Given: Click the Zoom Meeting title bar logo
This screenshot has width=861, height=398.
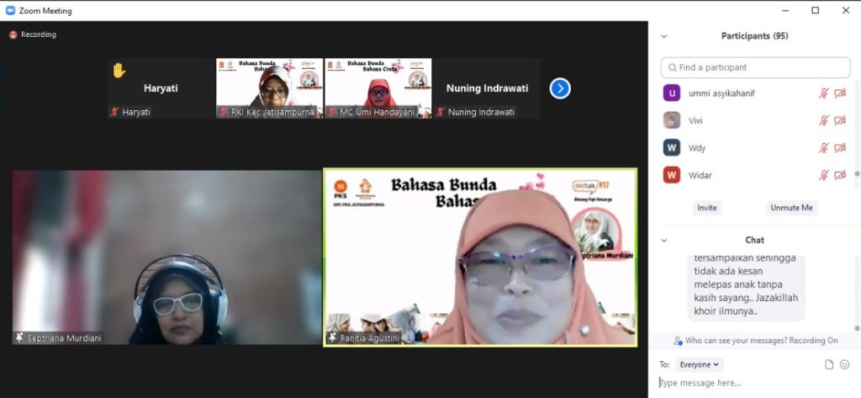Looking at the screenshot, I should pyautogui.click(x=10, y=10).
